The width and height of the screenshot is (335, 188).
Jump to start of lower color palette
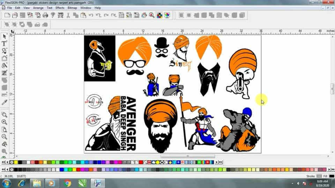coord(3,170)
